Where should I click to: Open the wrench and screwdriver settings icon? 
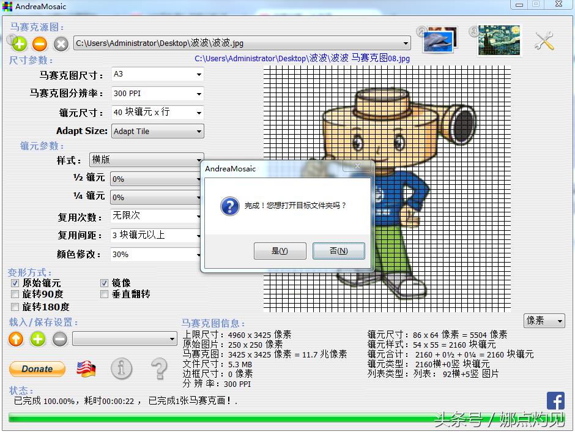click(x=544, y=41)
